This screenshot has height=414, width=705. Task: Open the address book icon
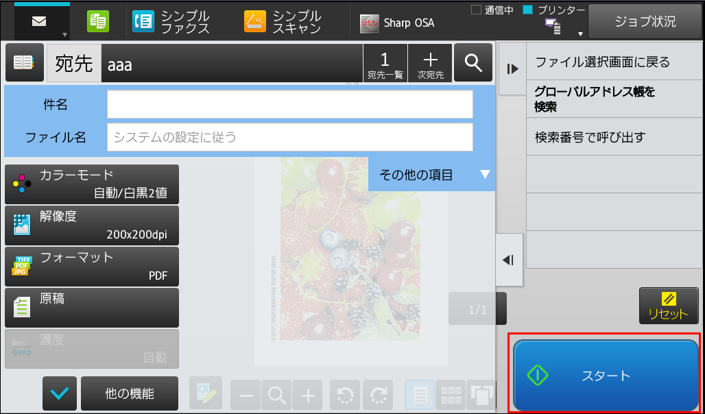pos(24,62)
